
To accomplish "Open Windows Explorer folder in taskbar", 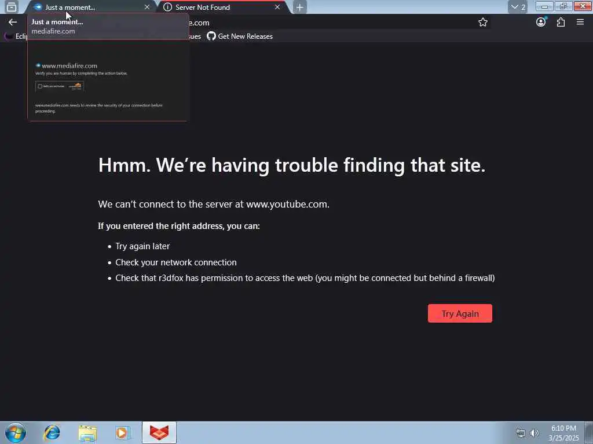I will pyautogui.click(x=87, y=433).
